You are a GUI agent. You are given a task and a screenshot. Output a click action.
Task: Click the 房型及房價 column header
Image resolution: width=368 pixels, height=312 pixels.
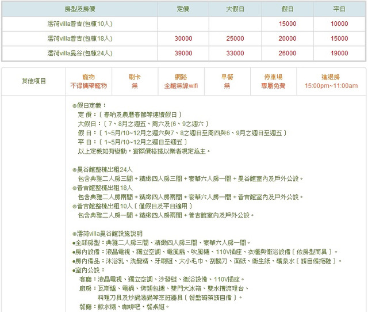[x=80, y=9]
